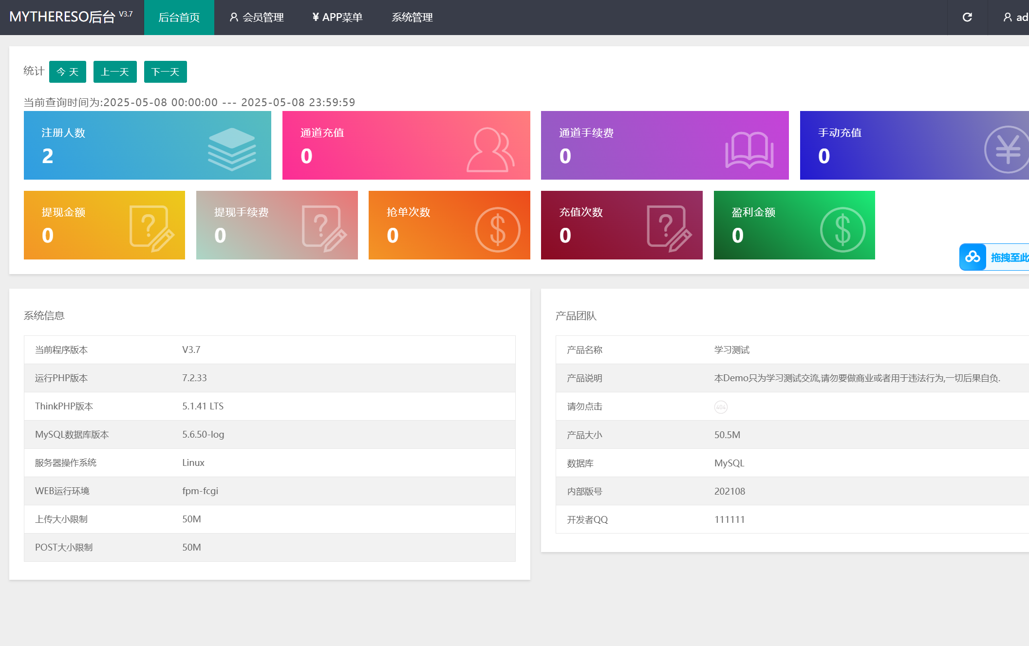Click the small 404 image in 请勿点击 row
Viewport: 1029px width, 646px height.
[x=721, y=407]
